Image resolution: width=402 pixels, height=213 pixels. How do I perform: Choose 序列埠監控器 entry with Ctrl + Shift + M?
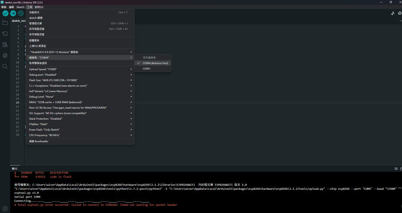tap(80, 29)
